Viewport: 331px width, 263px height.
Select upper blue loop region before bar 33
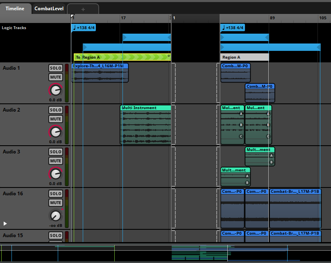147,37
